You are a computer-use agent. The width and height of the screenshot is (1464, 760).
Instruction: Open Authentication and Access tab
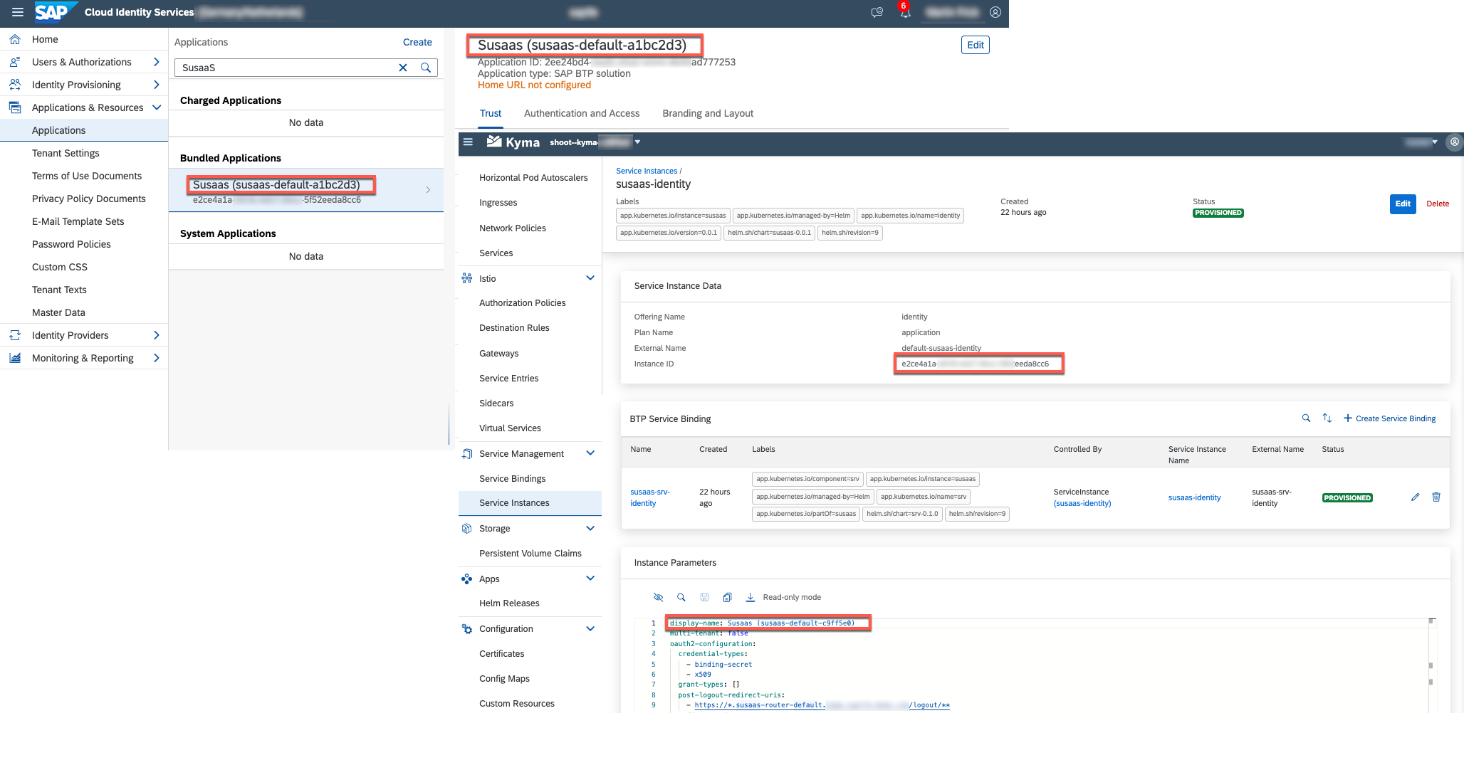582,113
